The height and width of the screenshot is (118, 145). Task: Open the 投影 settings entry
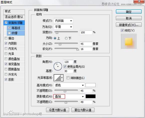pos(14,80)
